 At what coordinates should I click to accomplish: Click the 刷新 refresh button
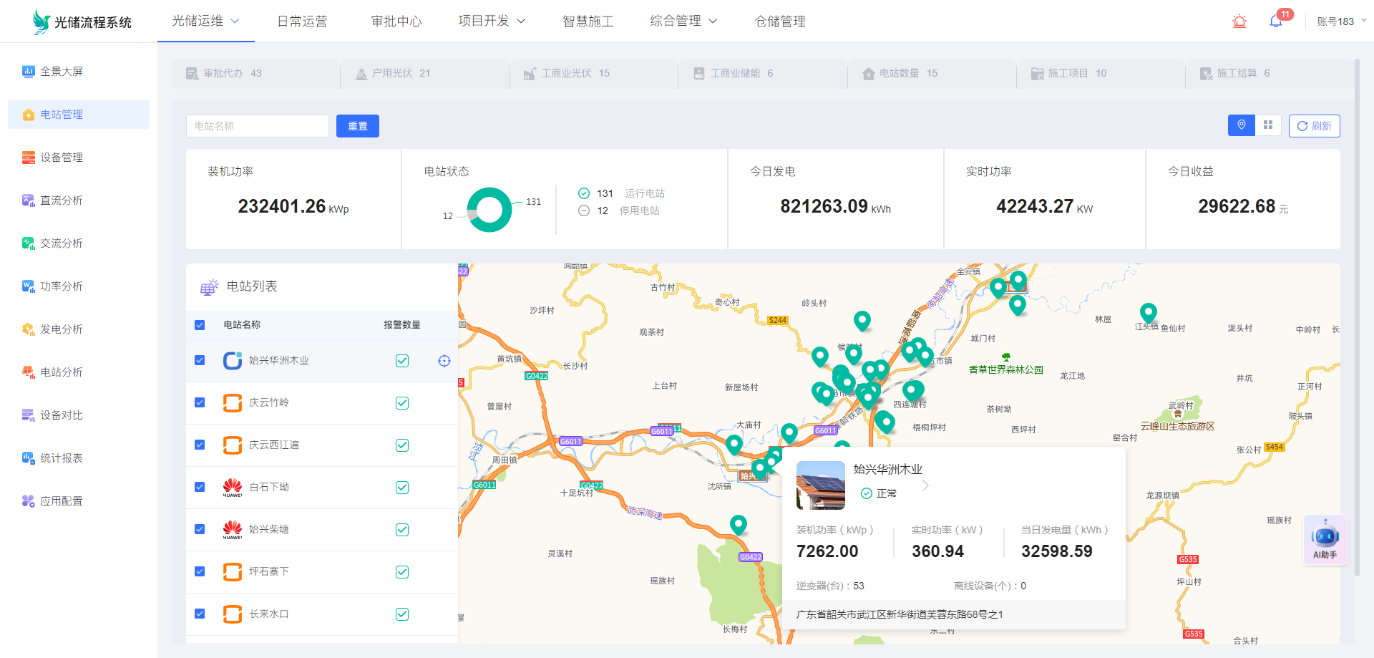tap(1315, 126)
